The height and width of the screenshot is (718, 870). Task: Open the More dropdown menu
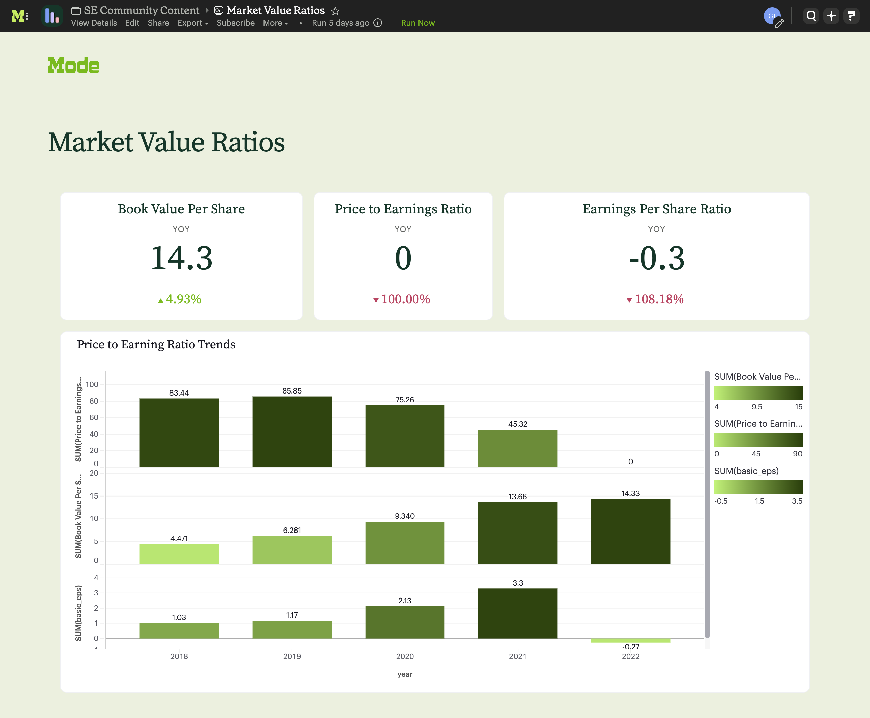pos(274,23)
